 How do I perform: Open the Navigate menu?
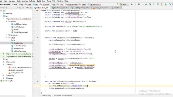point(12,1)
